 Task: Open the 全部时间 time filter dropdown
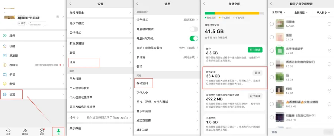pos(279,13)
